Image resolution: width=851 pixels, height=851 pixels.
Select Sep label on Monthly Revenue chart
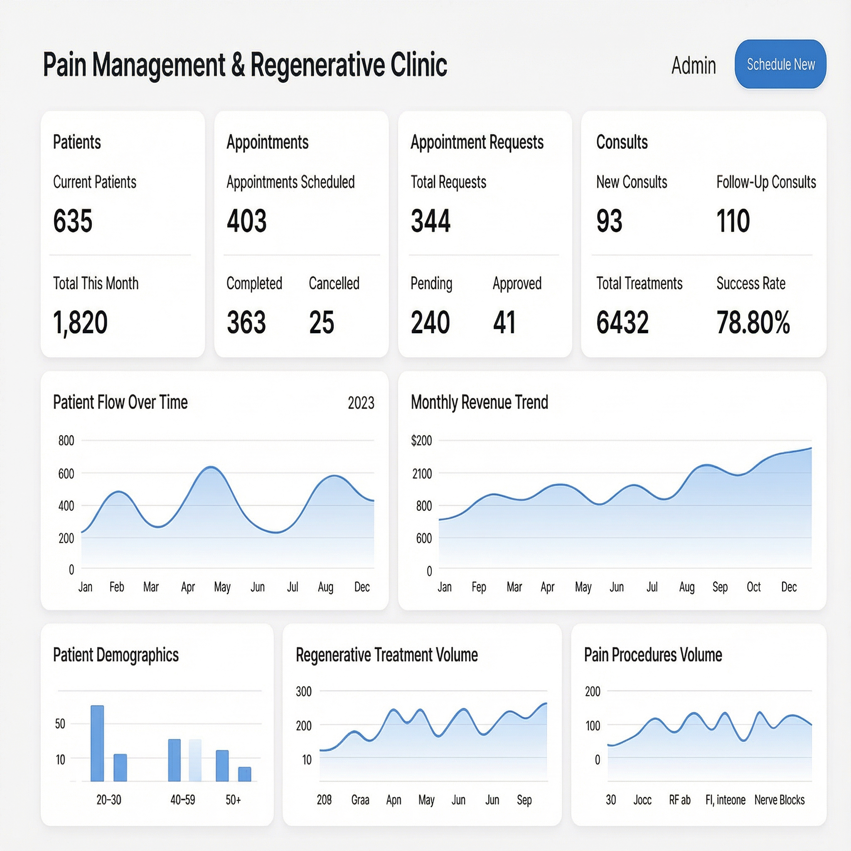(x=720, y=587)
